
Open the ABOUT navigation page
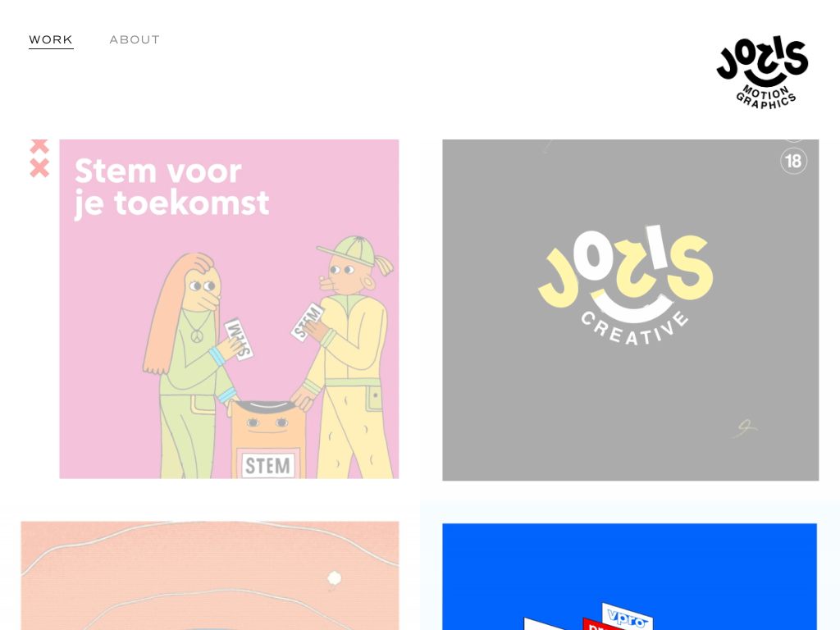pos(135,39)
